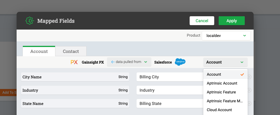Select the truncated Aptrinsic Feature M… option
This screenshot has width=280, height=115.
[x=225, y=101]
